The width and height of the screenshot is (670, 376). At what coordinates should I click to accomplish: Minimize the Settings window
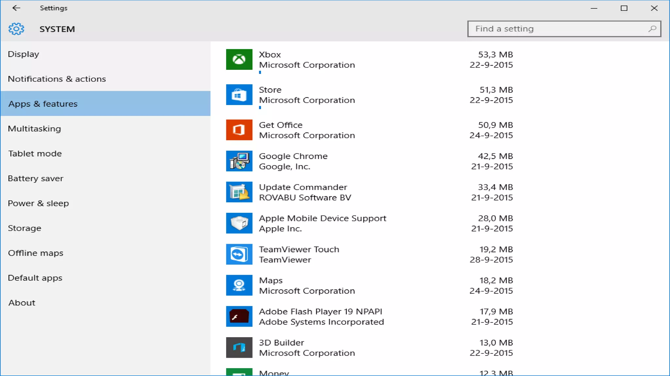coord(594,8)
